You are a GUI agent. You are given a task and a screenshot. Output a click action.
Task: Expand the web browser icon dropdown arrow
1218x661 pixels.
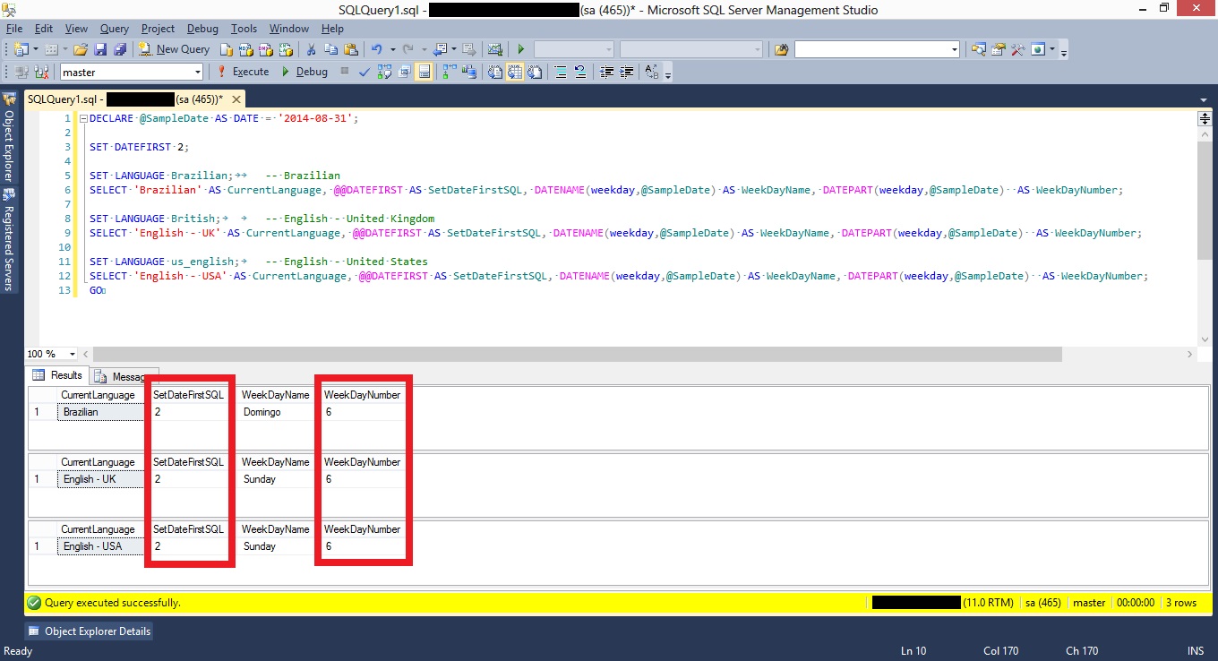pos(1052,49)
